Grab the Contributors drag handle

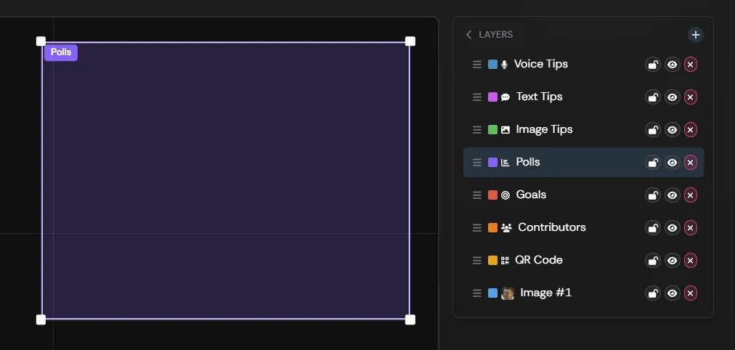[476, 228]
